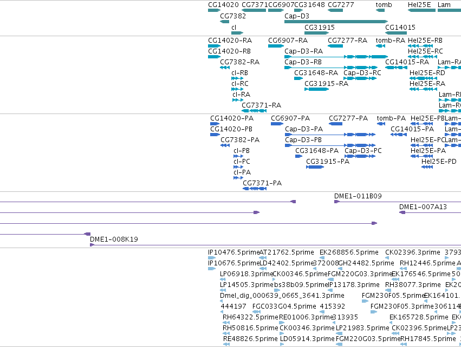This screenshot has width=461, height=347.
Task: Click the Hel25E-RD transcript glyph
Action: 423,78
